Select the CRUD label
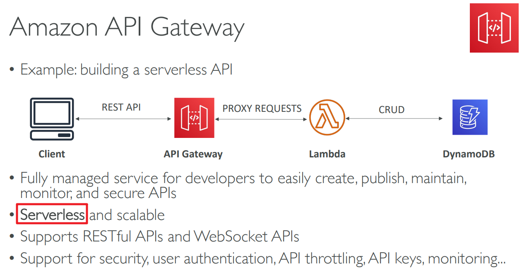This screenshot has height=275, width=522. (x=391, y=110)
